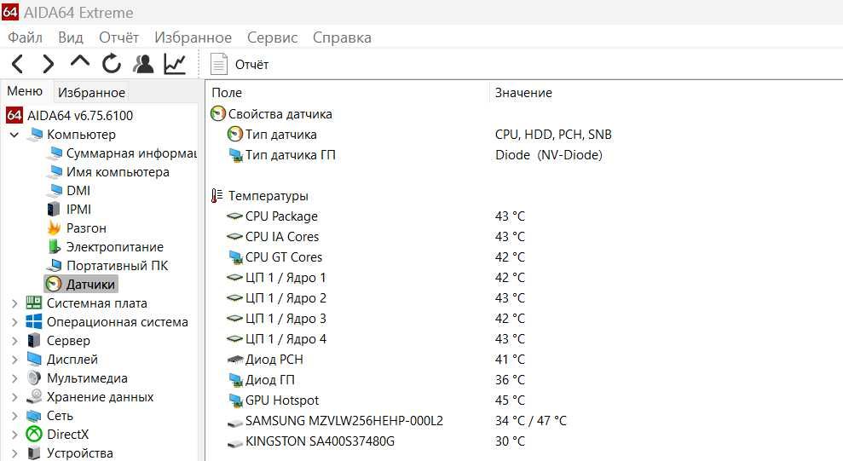Click the DirectX Xbox icon

[34, 434]
